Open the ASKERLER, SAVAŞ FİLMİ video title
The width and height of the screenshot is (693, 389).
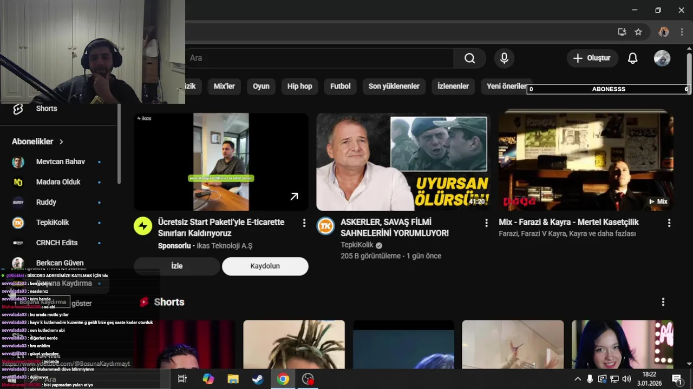point(395,227)
